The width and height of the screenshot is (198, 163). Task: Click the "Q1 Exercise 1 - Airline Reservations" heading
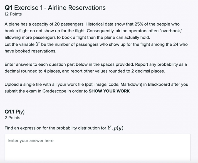click(55, 8)
